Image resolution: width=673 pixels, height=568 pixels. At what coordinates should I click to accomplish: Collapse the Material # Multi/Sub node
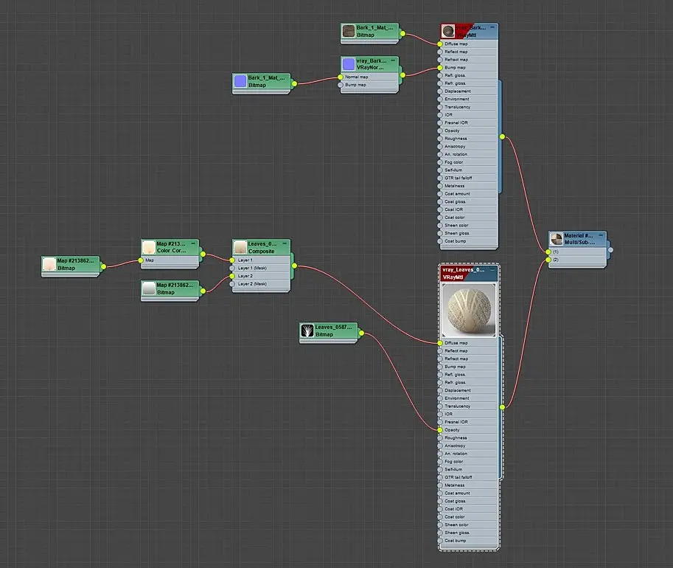pyautogui.click(x=601, y=235)
